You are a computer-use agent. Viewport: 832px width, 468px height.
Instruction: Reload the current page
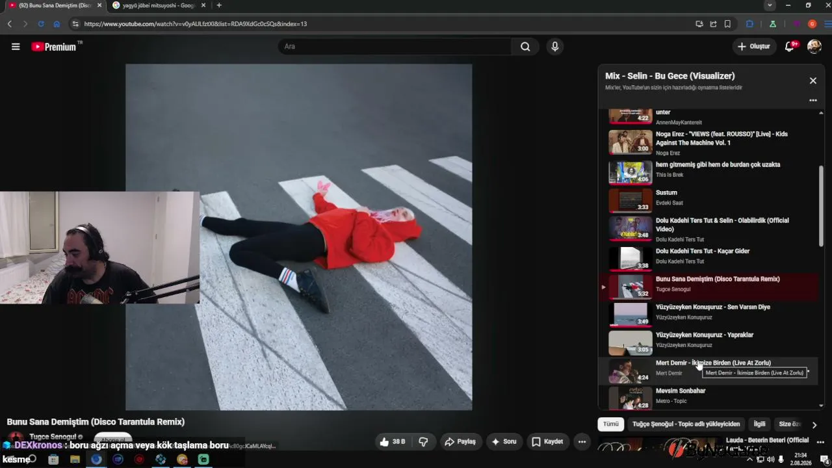(41, 24)
